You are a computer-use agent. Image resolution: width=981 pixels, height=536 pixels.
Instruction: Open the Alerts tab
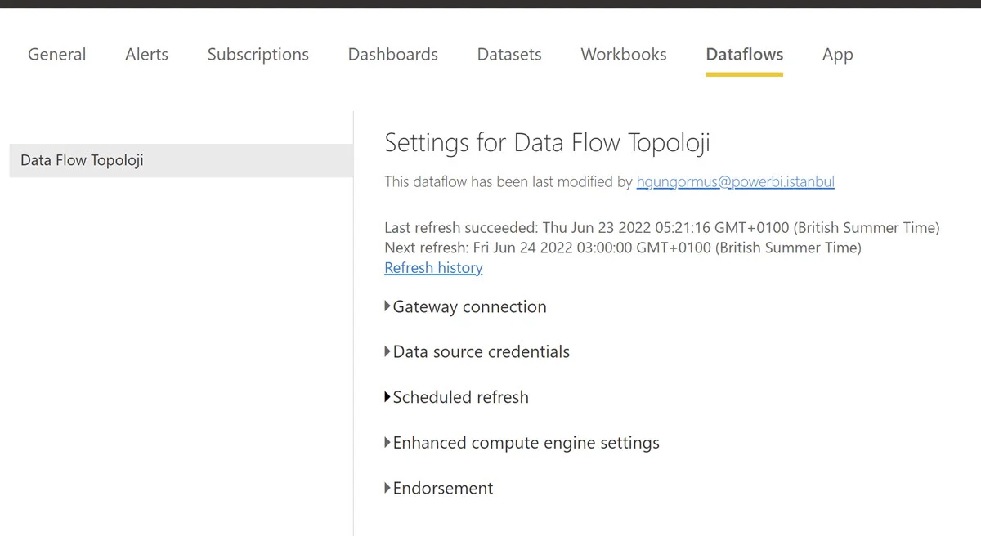146,55
